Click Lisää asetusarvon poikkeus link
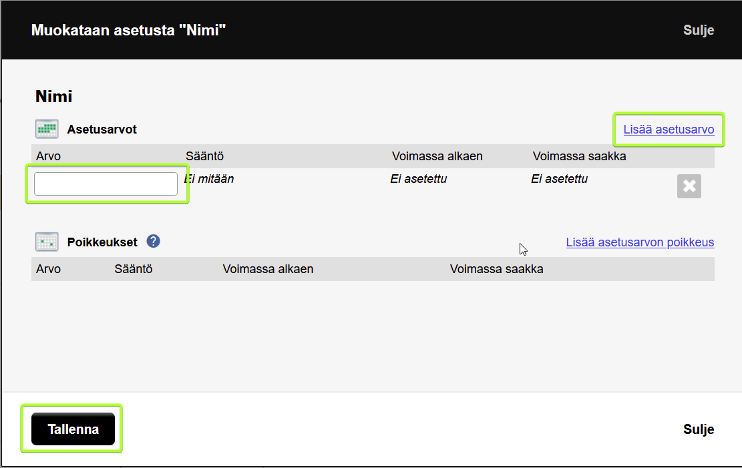This screenshot has height=468, width=742. click(x=640, y=242)
